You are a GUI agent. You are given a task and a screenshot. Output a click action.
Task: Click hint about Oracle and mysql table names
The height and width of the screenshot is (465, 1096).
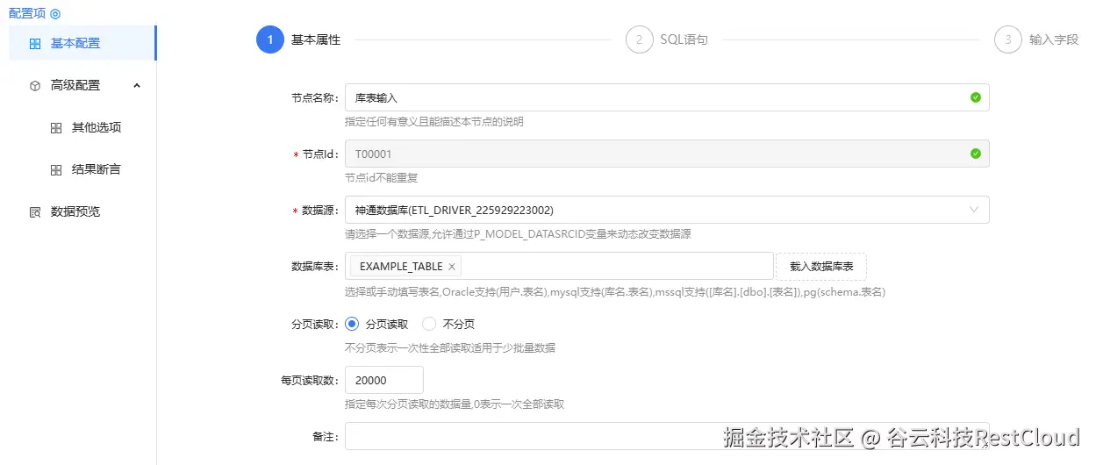[614, 291]
